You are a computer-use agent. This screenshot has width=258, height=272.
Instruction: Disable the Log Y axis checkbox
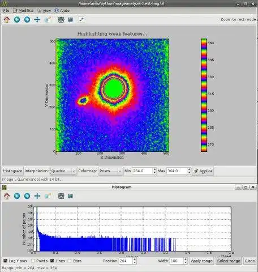click(x=5, y=261)
